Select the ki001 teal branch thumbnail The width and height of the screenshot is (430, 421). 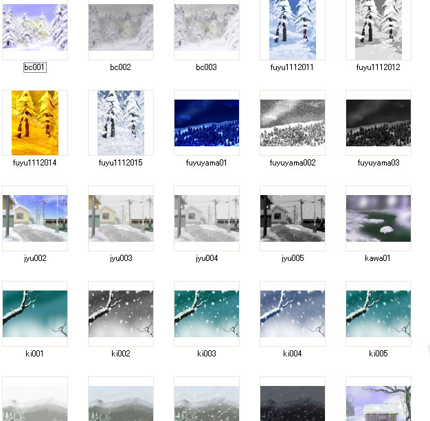[x=35, y=314]
